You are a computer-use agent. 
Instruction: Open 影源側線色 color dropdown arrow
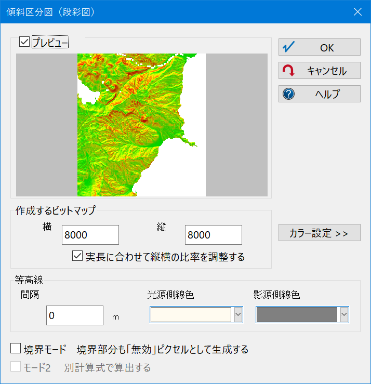point(344,314)
